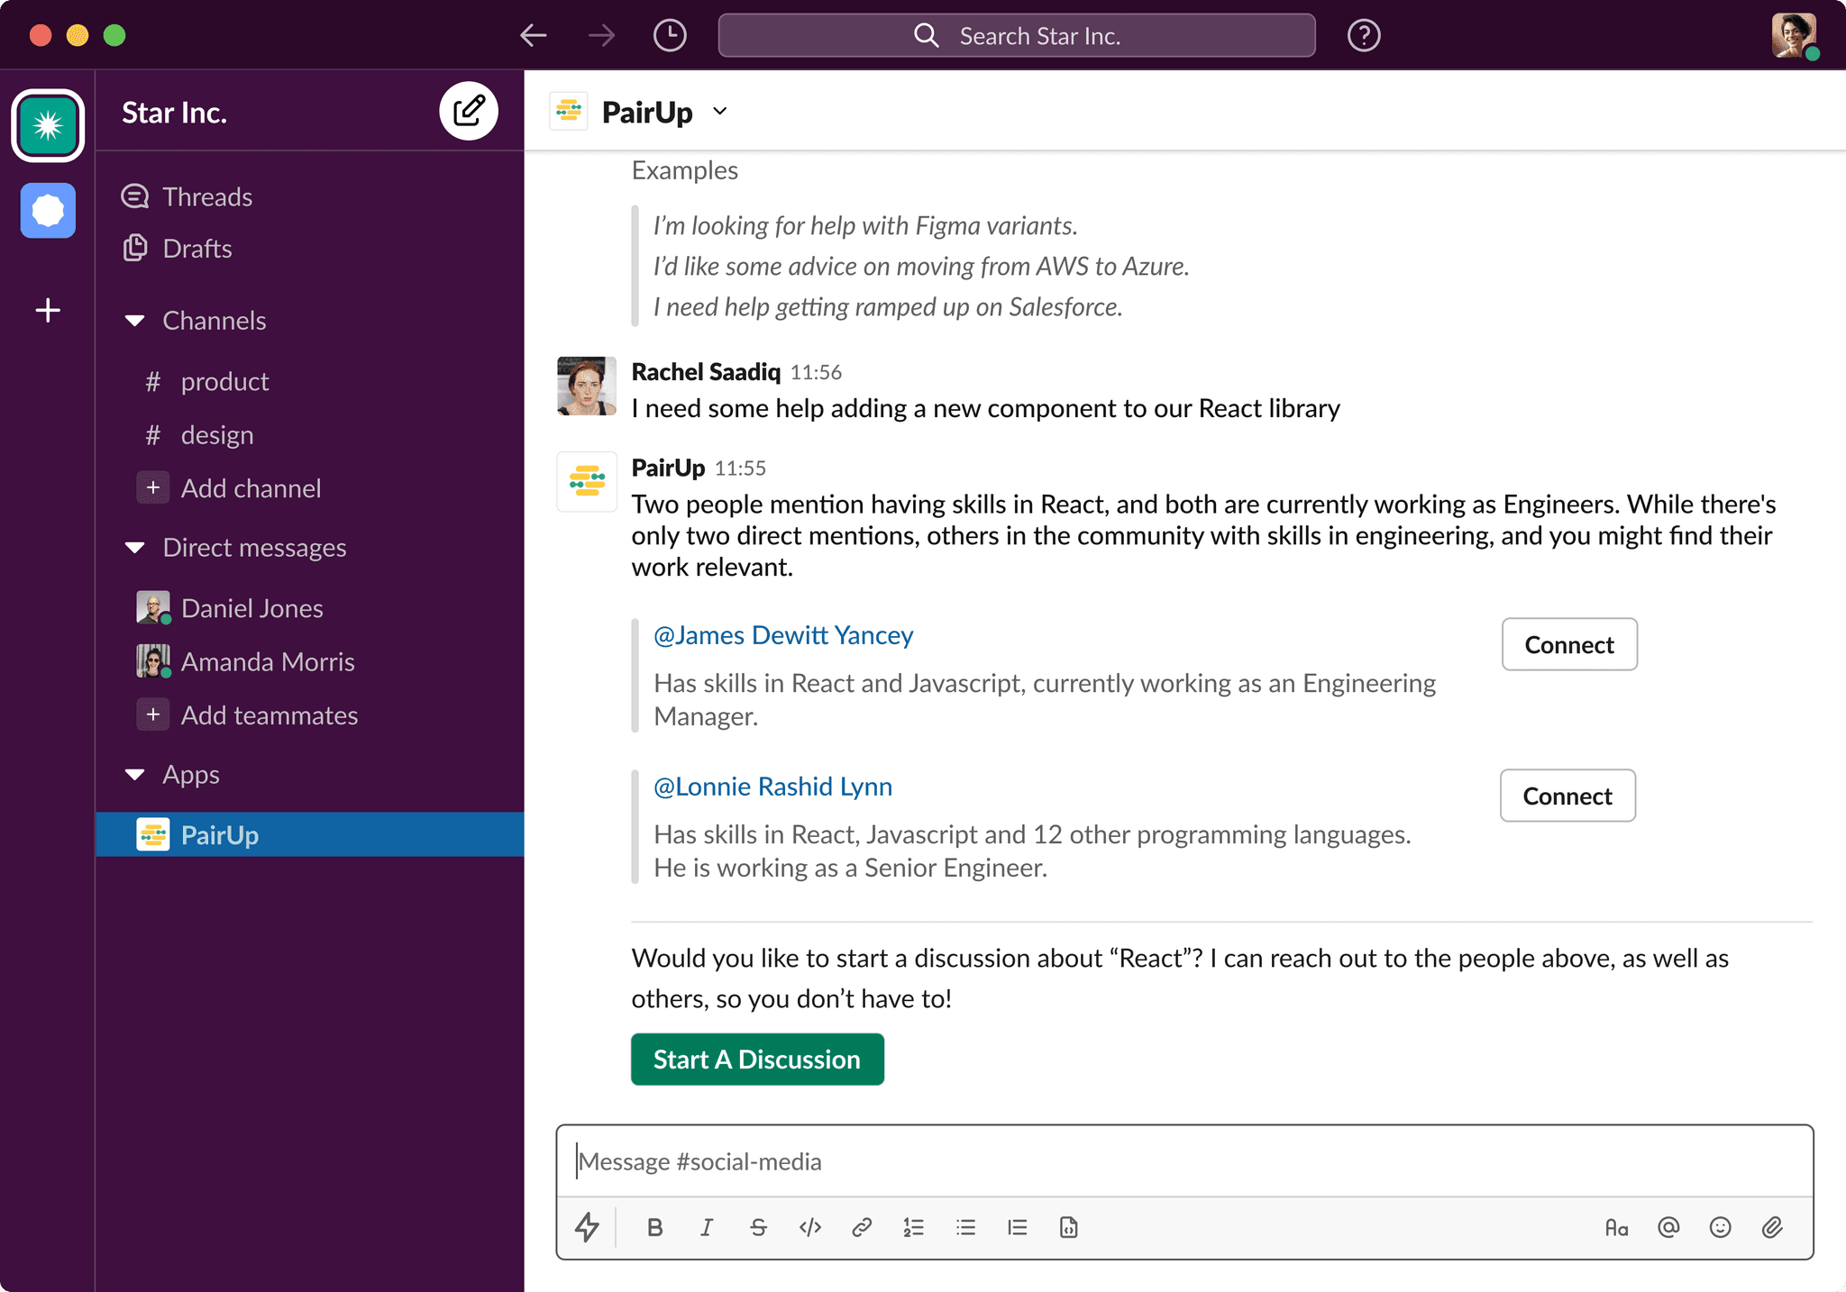Click the compose new message icon

(x=469, y=111)
